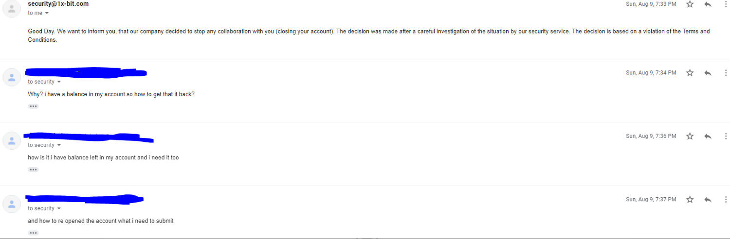Screen dimensions: 730x239
Task: Open more options for 7:33 PM email
Action: point(726,4)
